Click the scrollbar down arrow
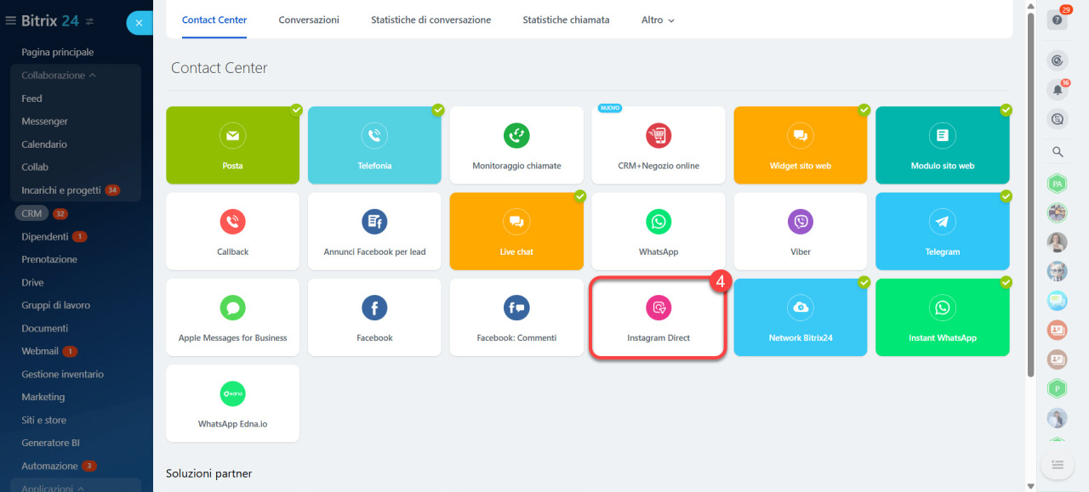 (x=1032, y=486)
